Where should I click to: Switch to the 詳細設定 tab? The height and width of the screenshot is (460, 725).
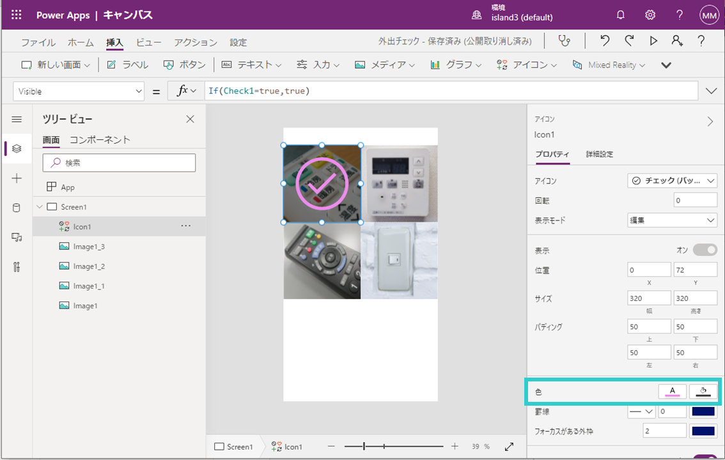point(599,154)
